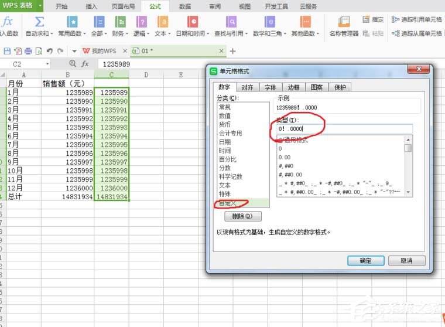
Task: Click the 删除 button in dialog
Action: point(242,216)
